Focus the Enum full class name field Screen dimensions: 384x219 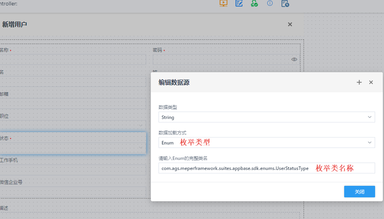266,168
